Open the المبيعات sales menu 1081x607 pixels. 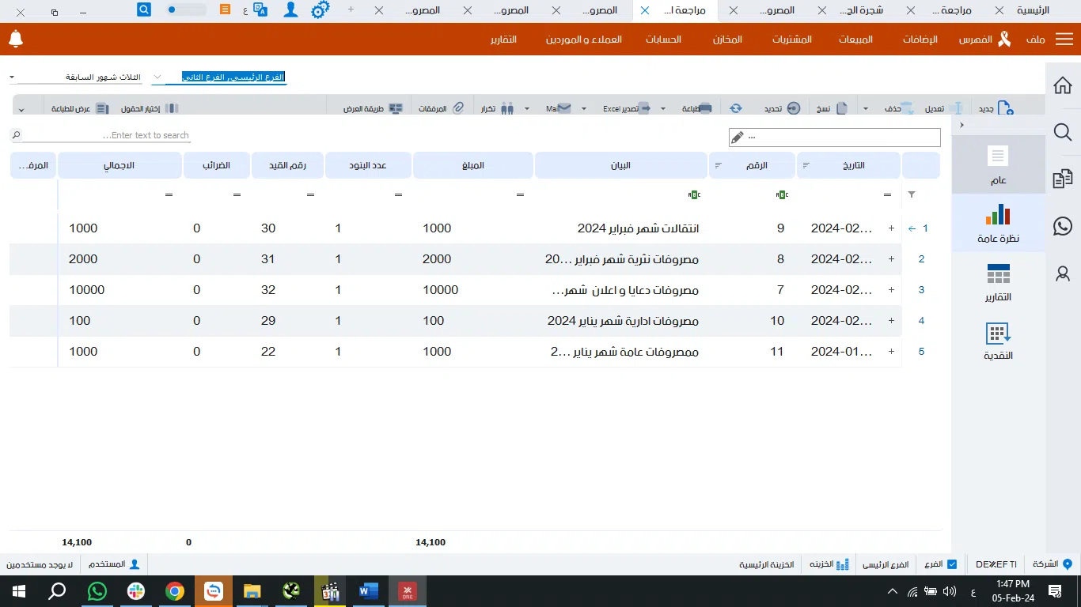855,40
